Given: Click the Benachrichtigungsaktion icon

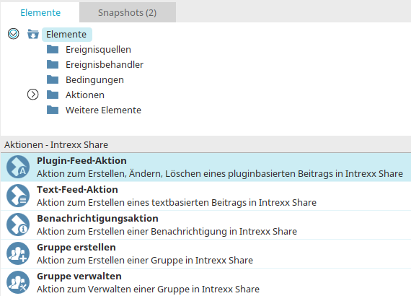Looking at the screenshot, I should (x=18, y=225).
